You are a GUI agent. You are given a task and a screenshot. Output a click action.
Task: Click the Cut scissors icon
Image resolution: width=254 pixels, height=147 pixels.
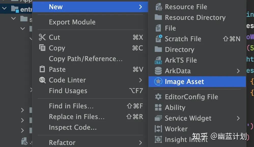point(42,37)
